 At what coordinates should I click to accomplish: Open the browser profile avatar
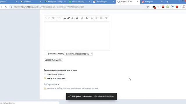tap(184, 7)
